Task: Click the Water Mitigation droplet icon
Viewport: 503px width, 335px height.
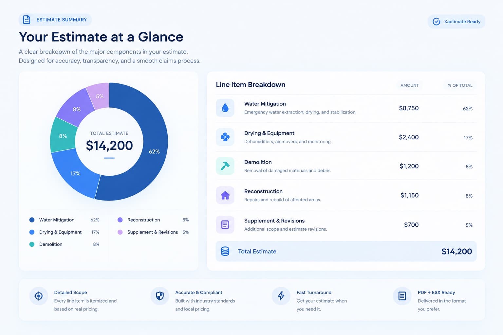Action: [225, 108]
